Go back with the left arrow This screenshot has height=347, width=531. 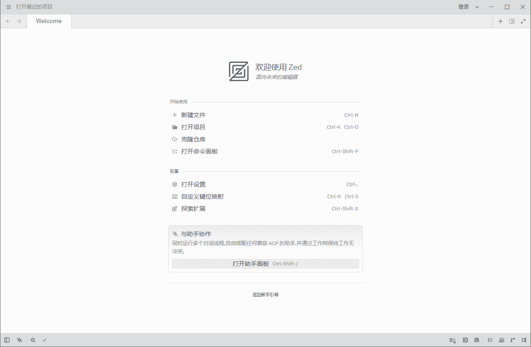tap(8, 21)
